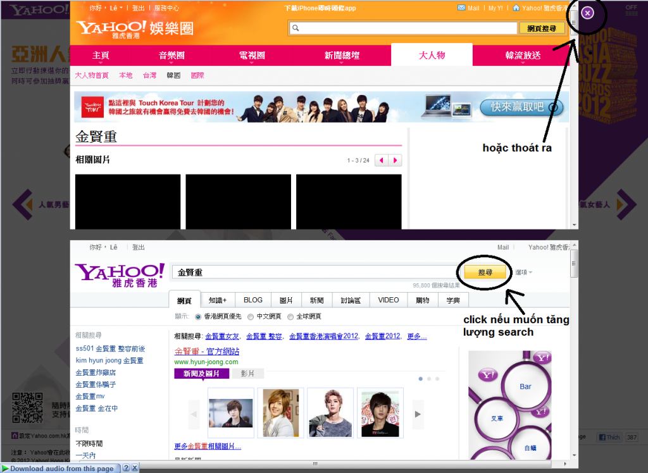Screen dimensions: 648x473
Task: Click the image carousel next arrow
Action: (x=418, y=414)
